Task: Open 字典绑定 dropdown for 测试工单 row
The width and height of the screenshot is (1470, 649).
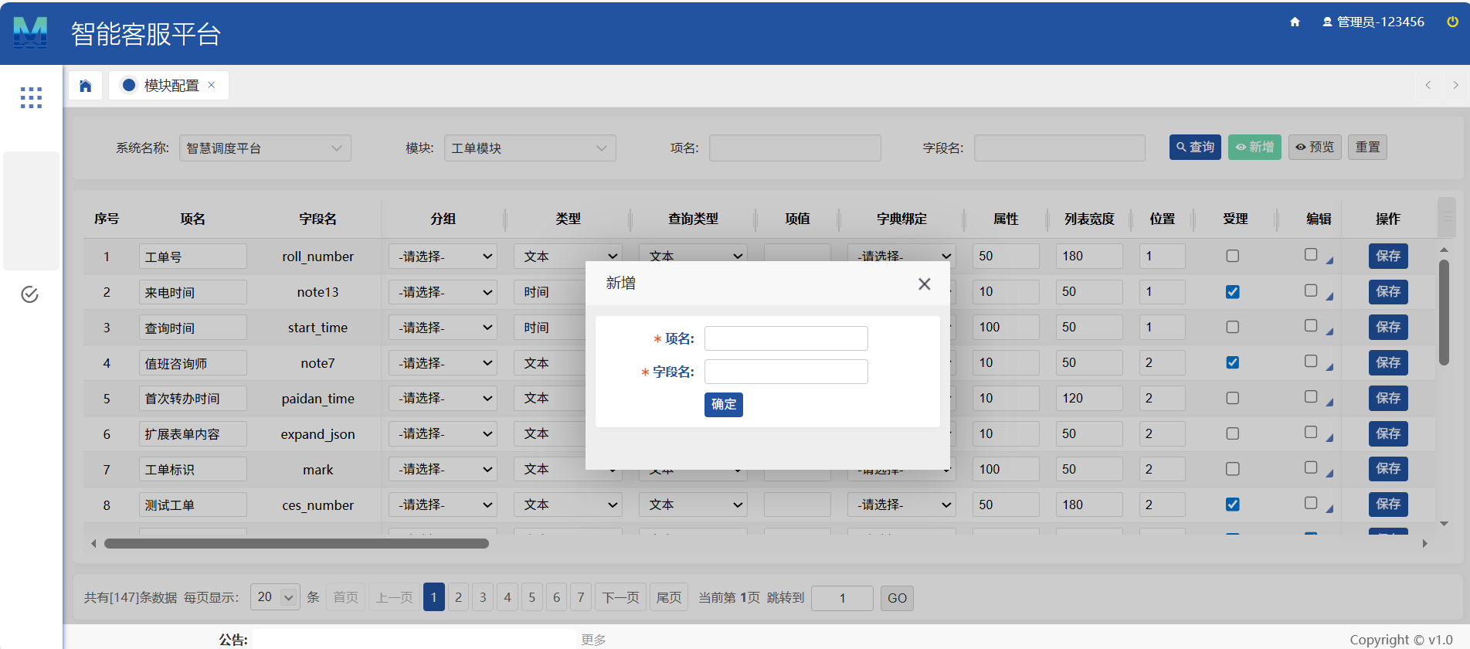Action: coord(901,505)
